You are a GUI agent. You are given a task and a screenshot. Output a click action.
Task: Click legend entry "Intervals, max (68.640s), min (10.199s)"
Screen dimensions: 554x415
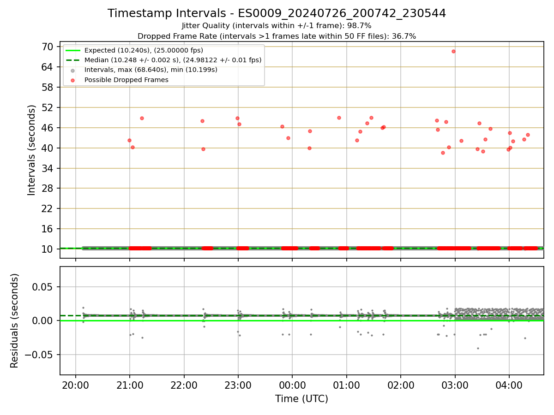(x=151, y=70)
